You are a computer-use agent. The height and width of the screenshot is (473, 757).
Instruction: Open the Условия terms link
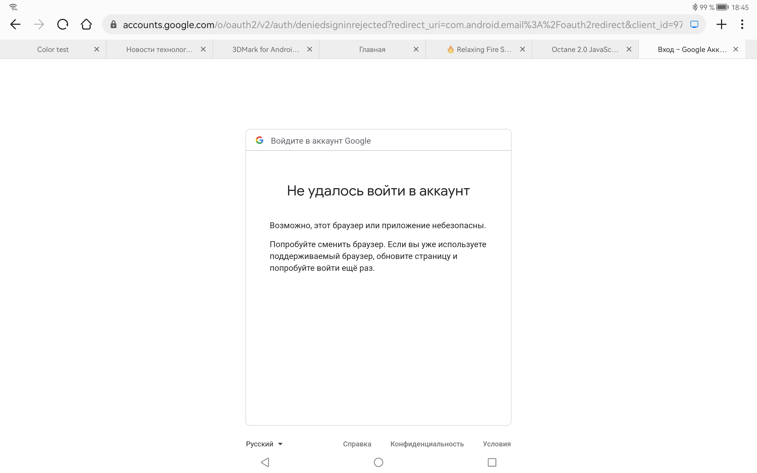point(496,444)
